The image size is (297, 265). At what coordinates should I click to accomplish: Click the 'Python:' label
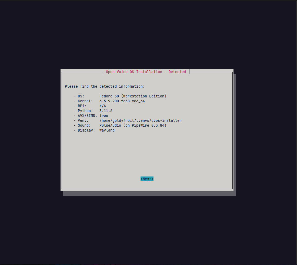pyautogui.click(x=85, y=111)
